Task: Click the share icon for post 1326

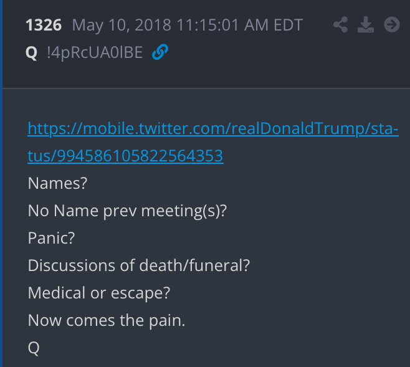Action: click(x=340, y=24)
